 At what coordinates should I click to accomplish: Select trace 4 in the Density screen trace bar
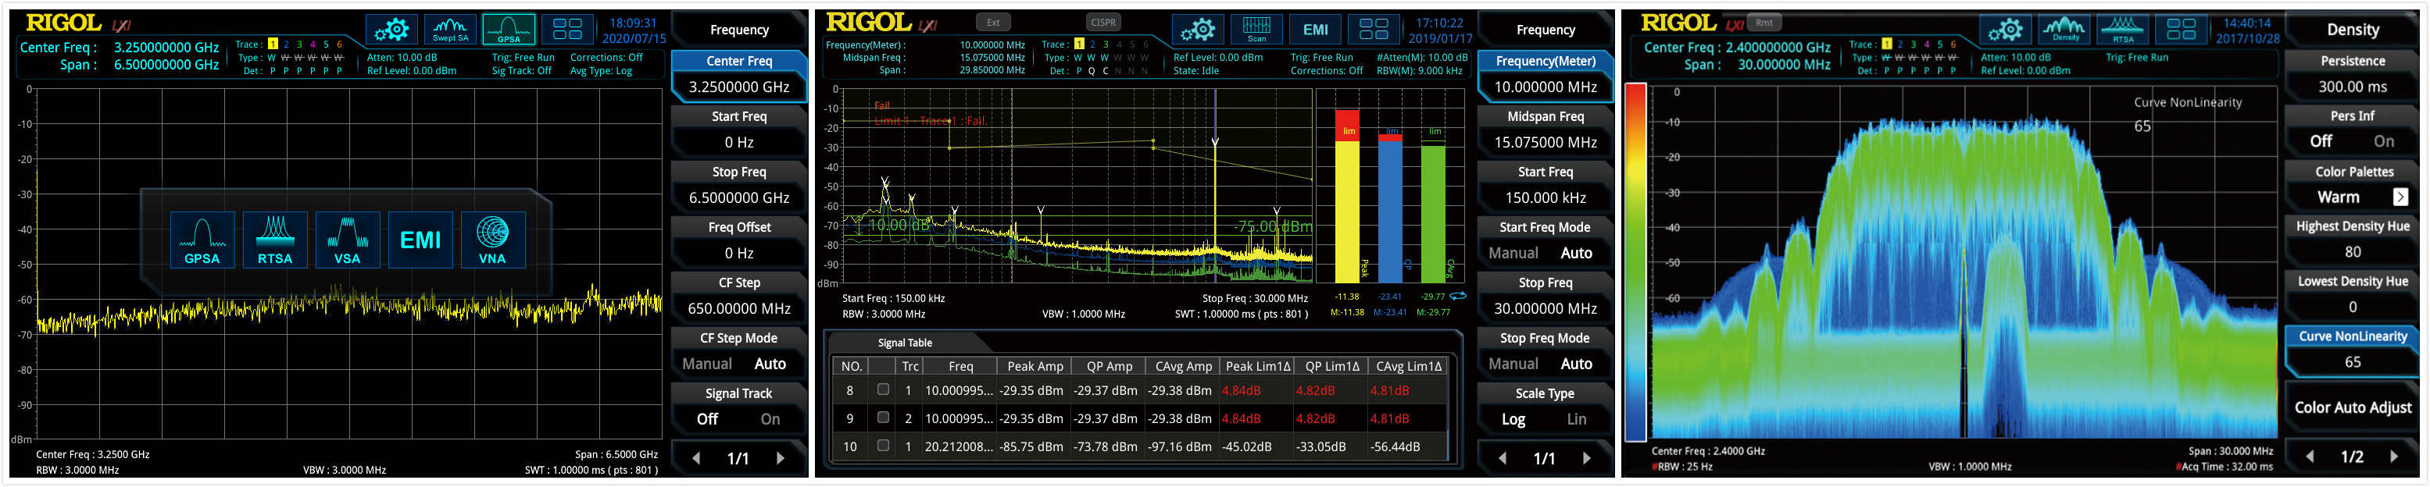coord(1926,44)
